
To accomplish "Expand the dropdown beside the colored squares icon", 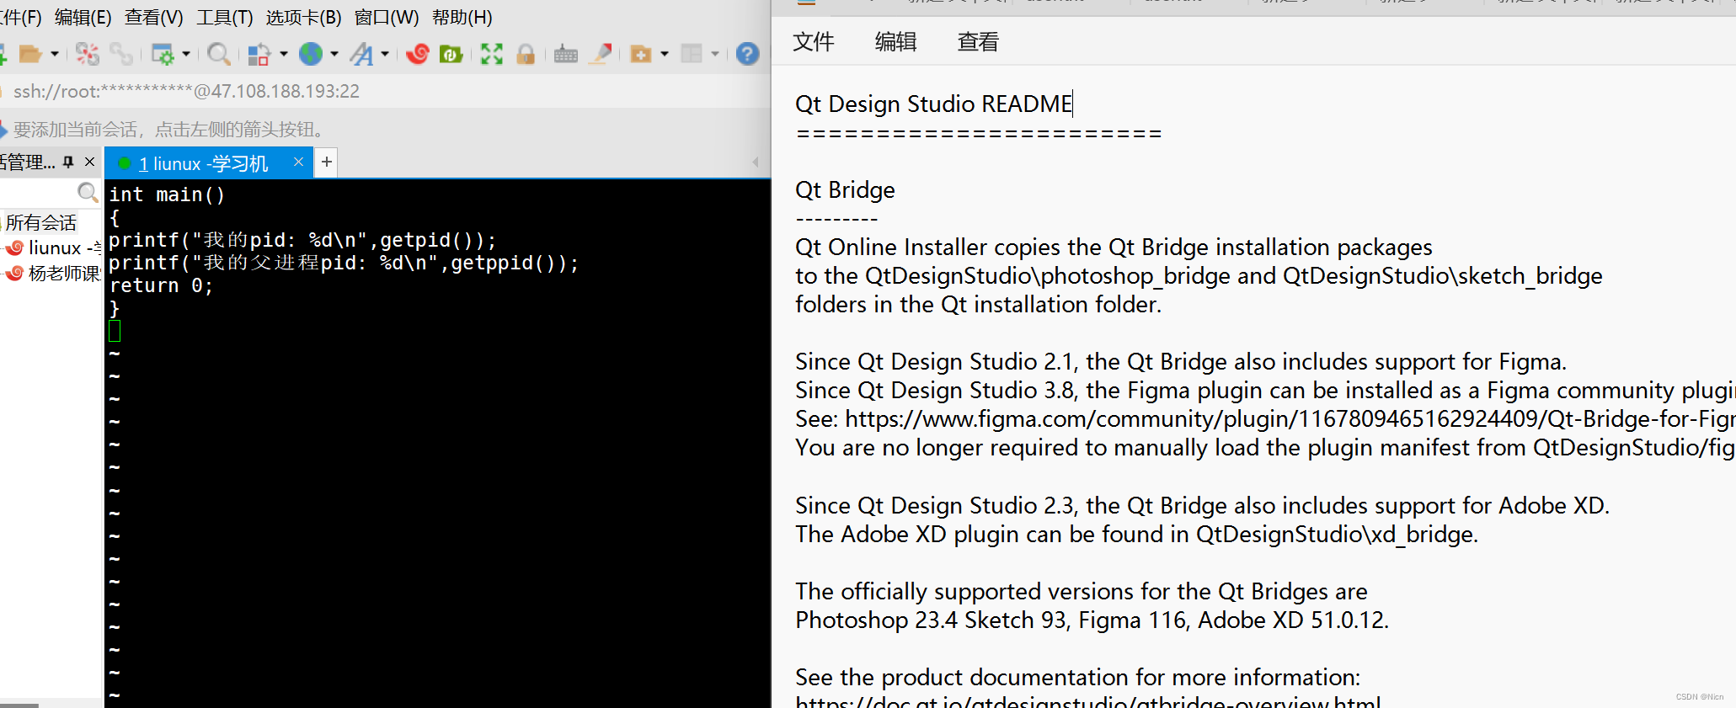I will (283, 54).
